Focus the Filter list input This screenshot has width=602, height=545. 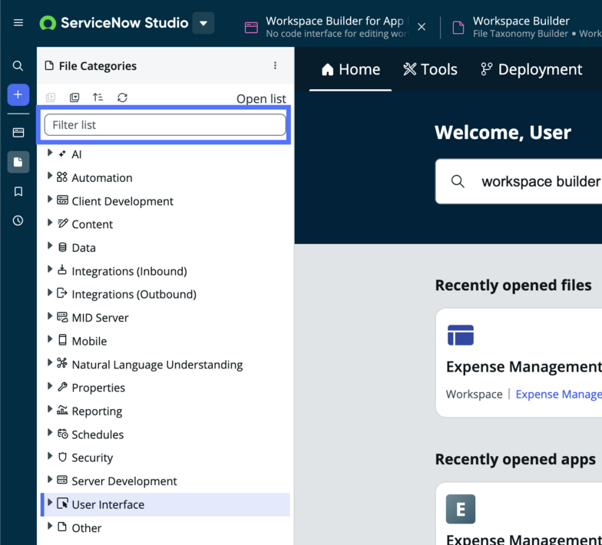[x=165, y=124]
